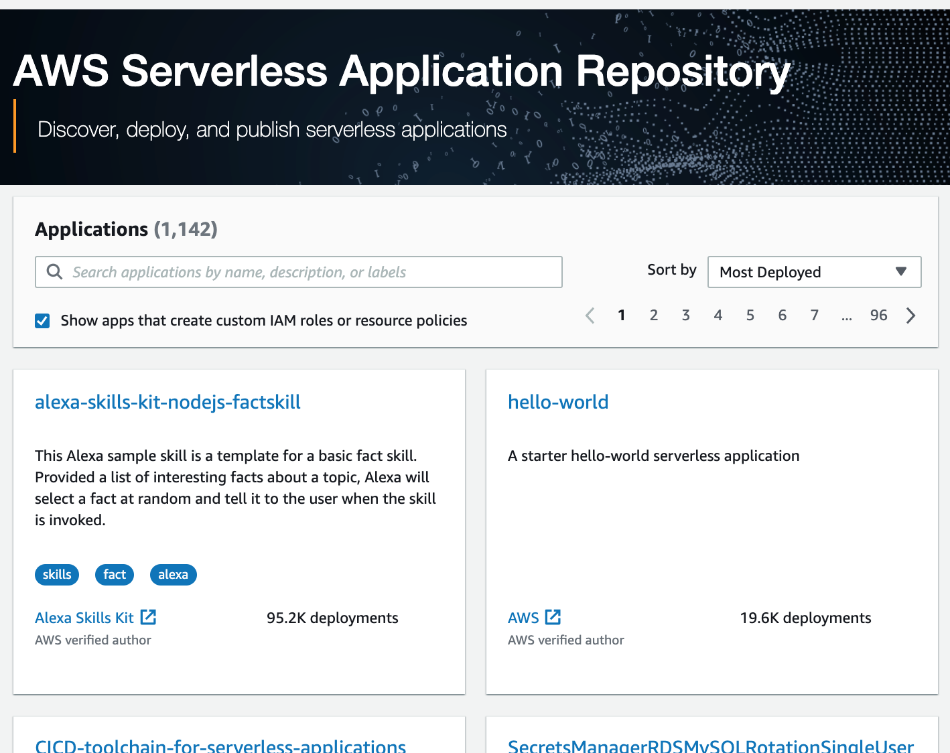
Task: Go to page 4
Action: tap(718, 316)
